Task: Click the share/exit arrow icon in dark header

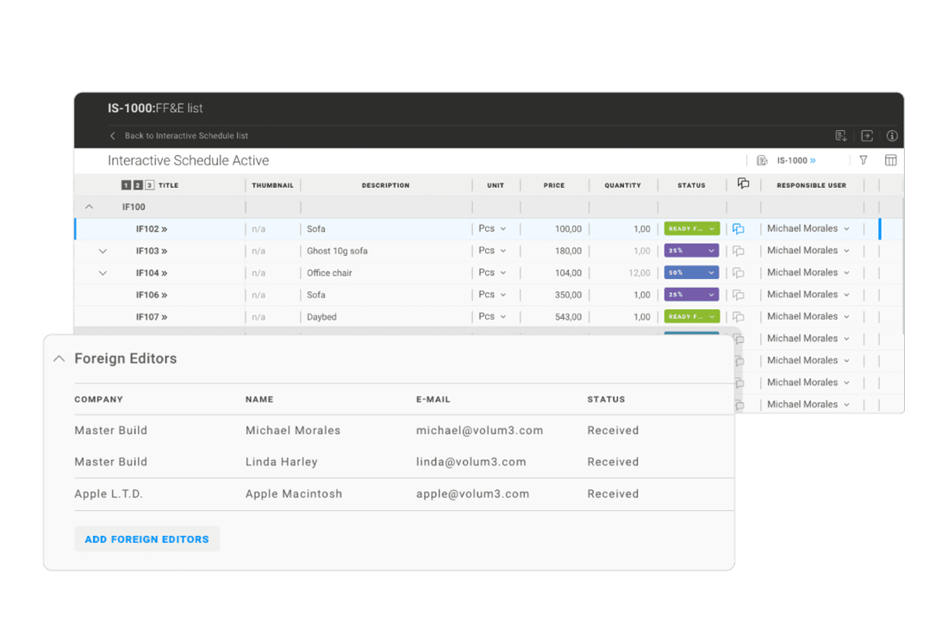Action: coord(867,135)
